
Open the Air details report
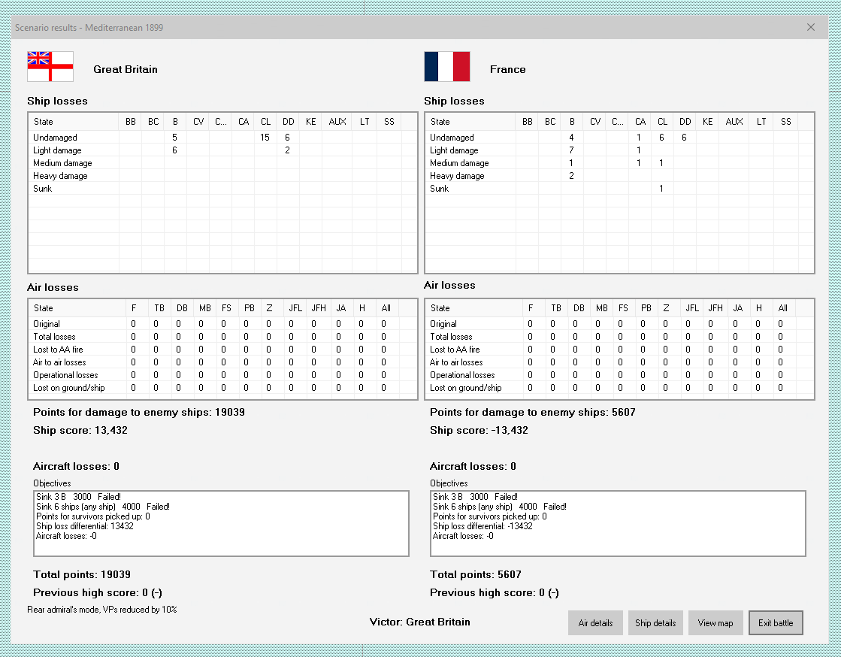595,622
